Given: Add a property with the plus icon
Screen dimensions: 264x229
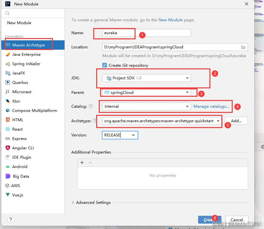Looking at the screenshot, I should (82, 163).
